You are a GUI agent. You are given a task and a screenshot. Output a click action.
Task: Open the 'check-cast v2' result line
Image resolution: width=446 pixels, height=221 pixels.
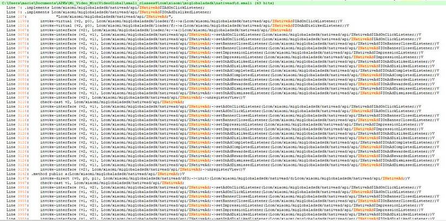(x=95, y=102)
